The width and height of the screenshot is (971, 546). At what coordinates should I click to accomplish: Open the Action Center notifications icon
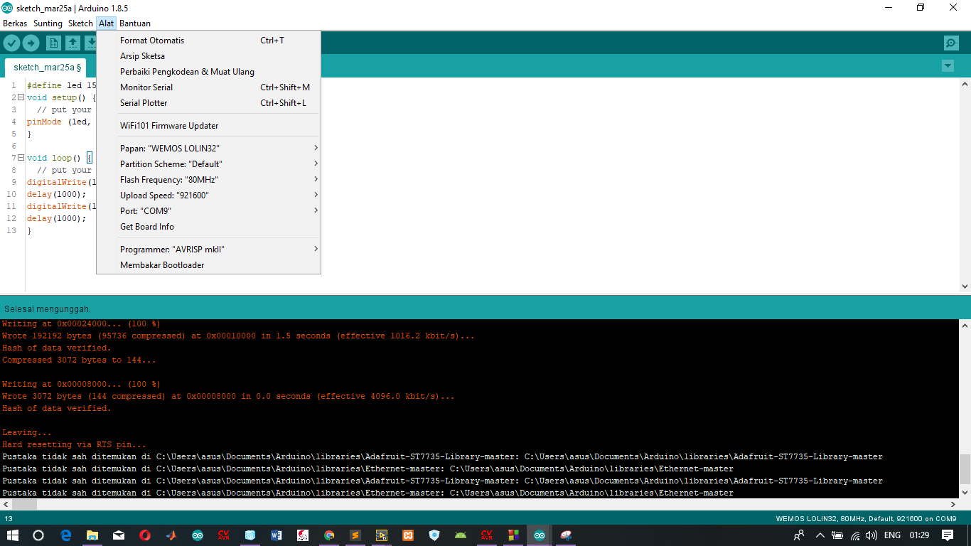coord(948,535)
